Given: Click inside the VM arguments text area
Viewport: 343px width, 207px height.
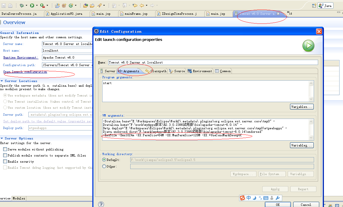Looking at the screenshot, I should pos(206,130).
